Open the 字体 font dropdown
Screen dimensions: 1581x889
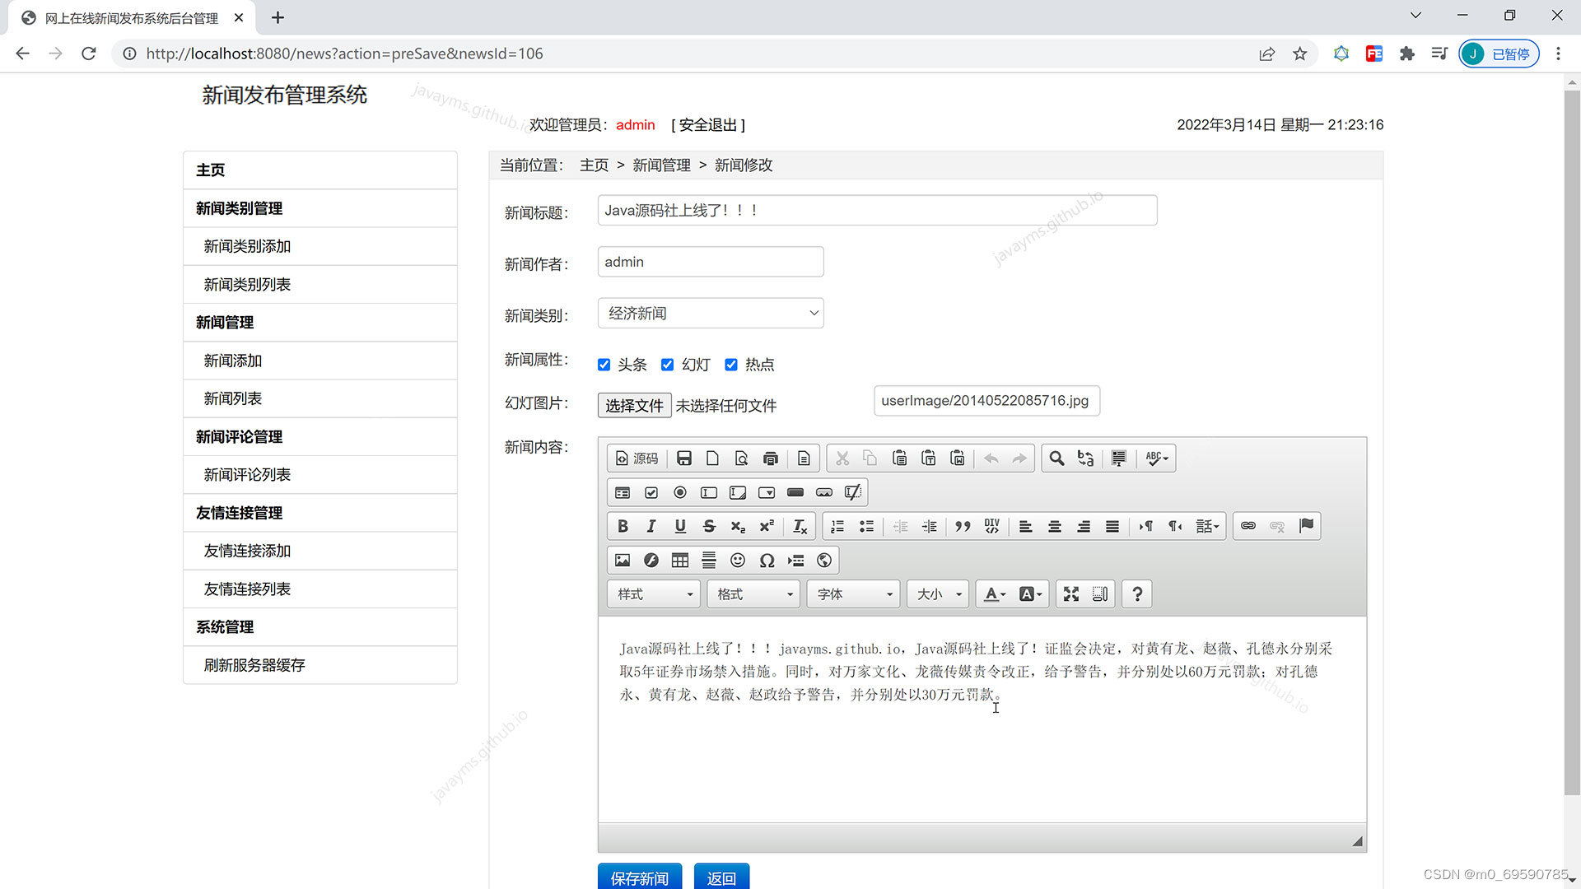pyautogui.click(x=854, y=594)
